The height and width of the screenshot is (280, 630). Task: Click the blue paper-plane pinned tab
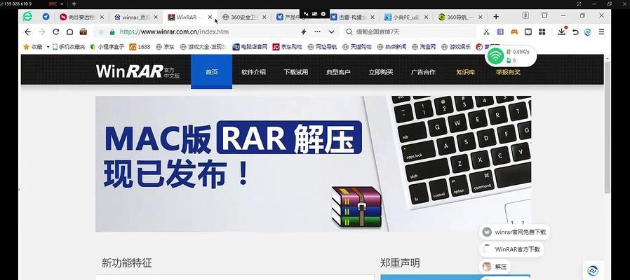(x=46, y=17)
